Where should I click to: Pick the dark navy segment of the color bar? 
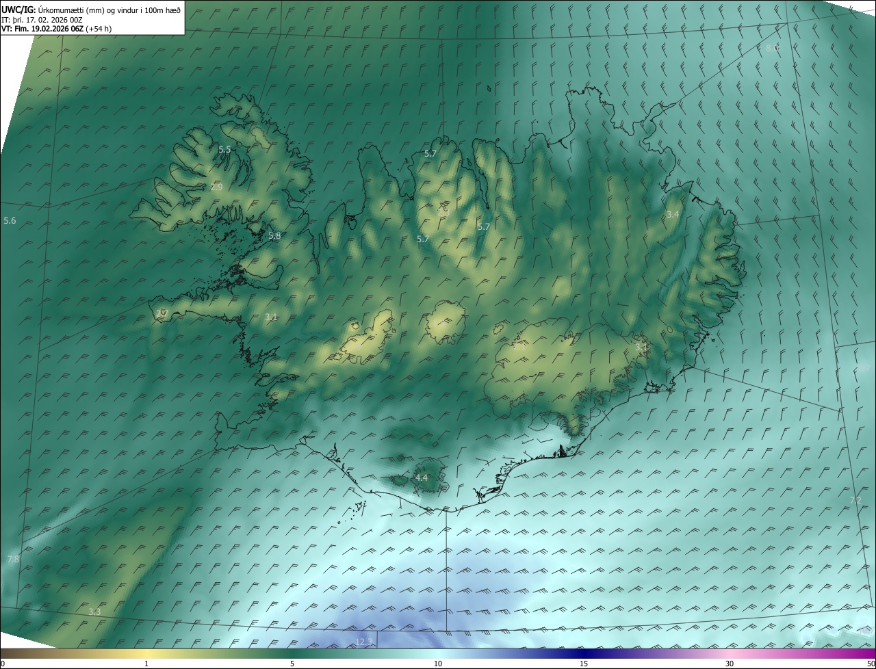tap(584, 653)
